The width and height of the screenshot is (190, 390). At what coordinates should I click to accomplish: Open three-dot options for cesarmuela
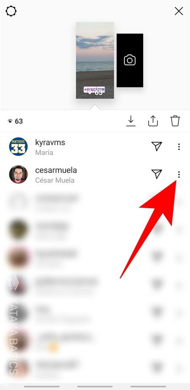tap(179, 175)
